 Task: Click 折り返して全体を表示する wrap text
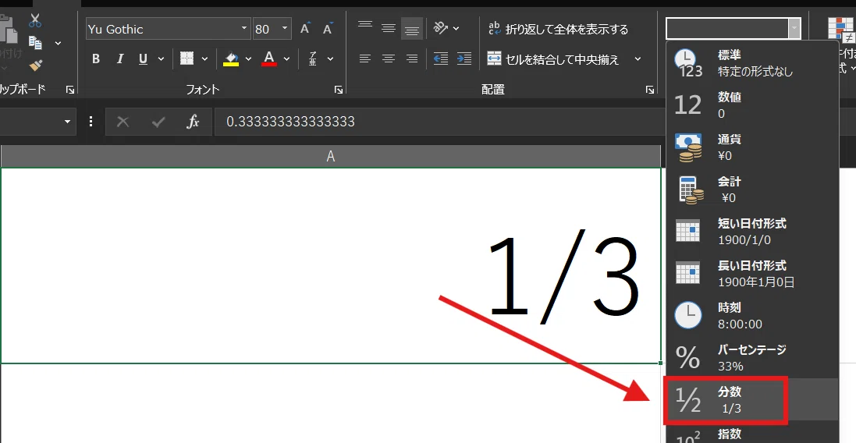[558, 30]
